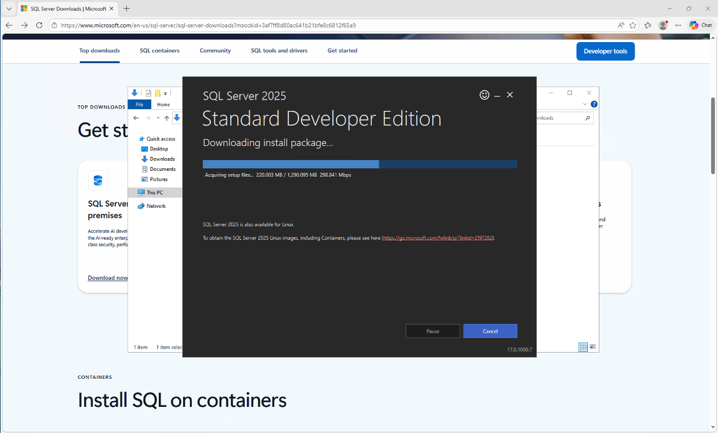Switch to SQL containers tab
This screenshot has width=718, height=433.
[159, 51]
